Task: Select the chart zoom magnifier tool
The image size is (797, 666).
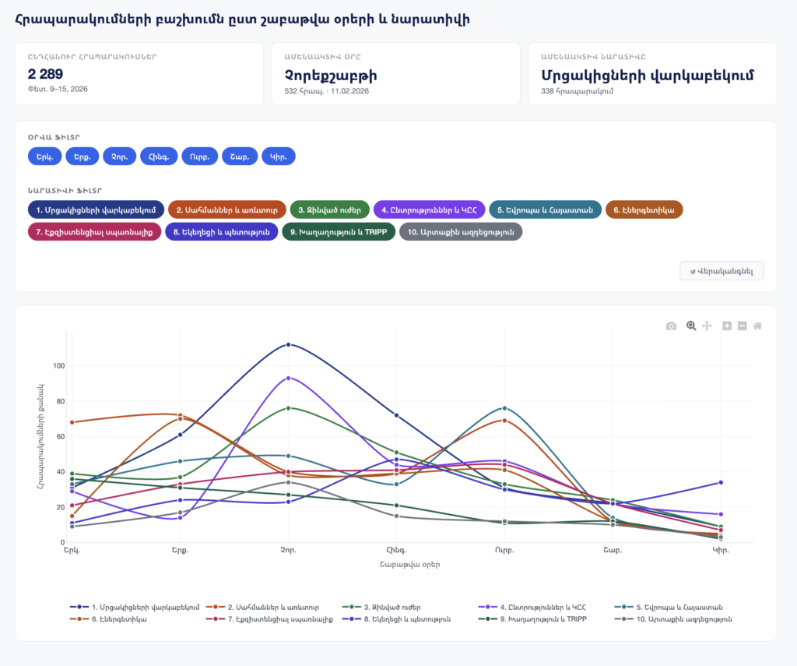Action: 690,326
